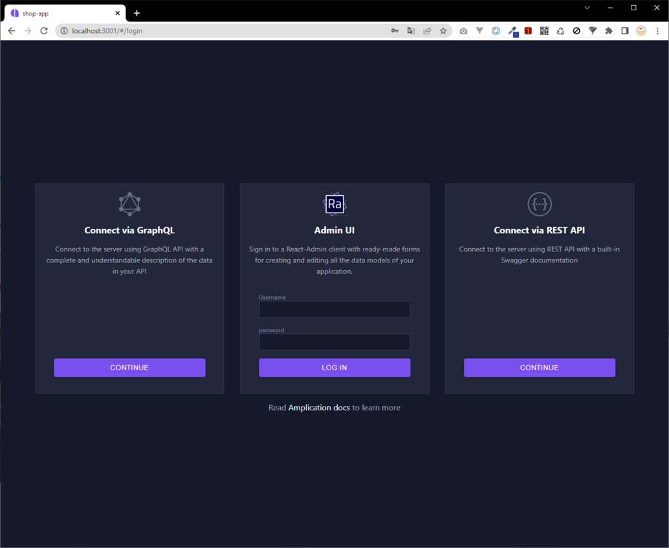669x548 pixels.
Task: Click the browser forward arrow
Action: point(28,30)
